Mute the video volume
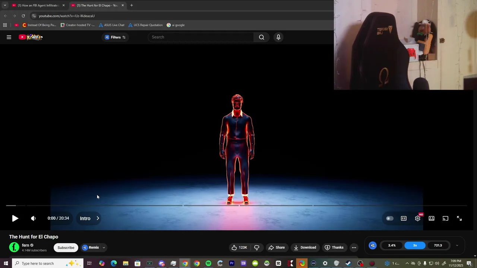Viewport: 477px width, 268px height. click(33, 218)
